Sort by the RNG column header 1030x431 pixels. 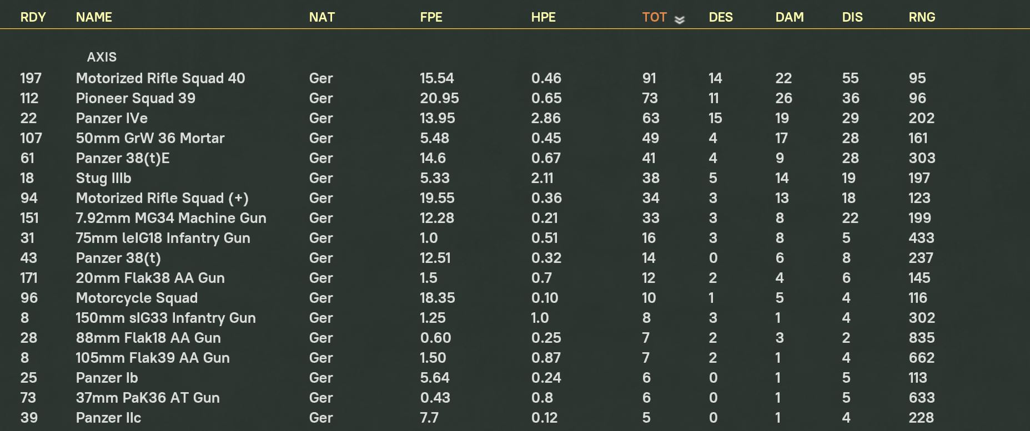click(922, 17)
